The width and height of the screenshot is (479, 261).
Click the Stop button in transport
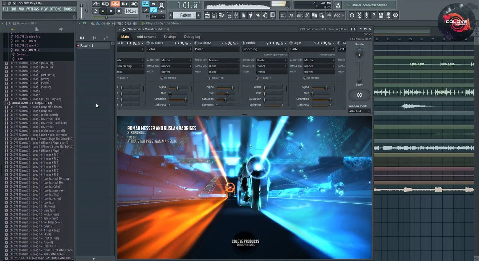point(111,11)
